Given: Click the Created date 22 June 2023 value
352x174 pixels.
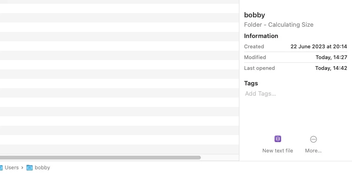Looking at the screenshot, I should tap(319, 46).
